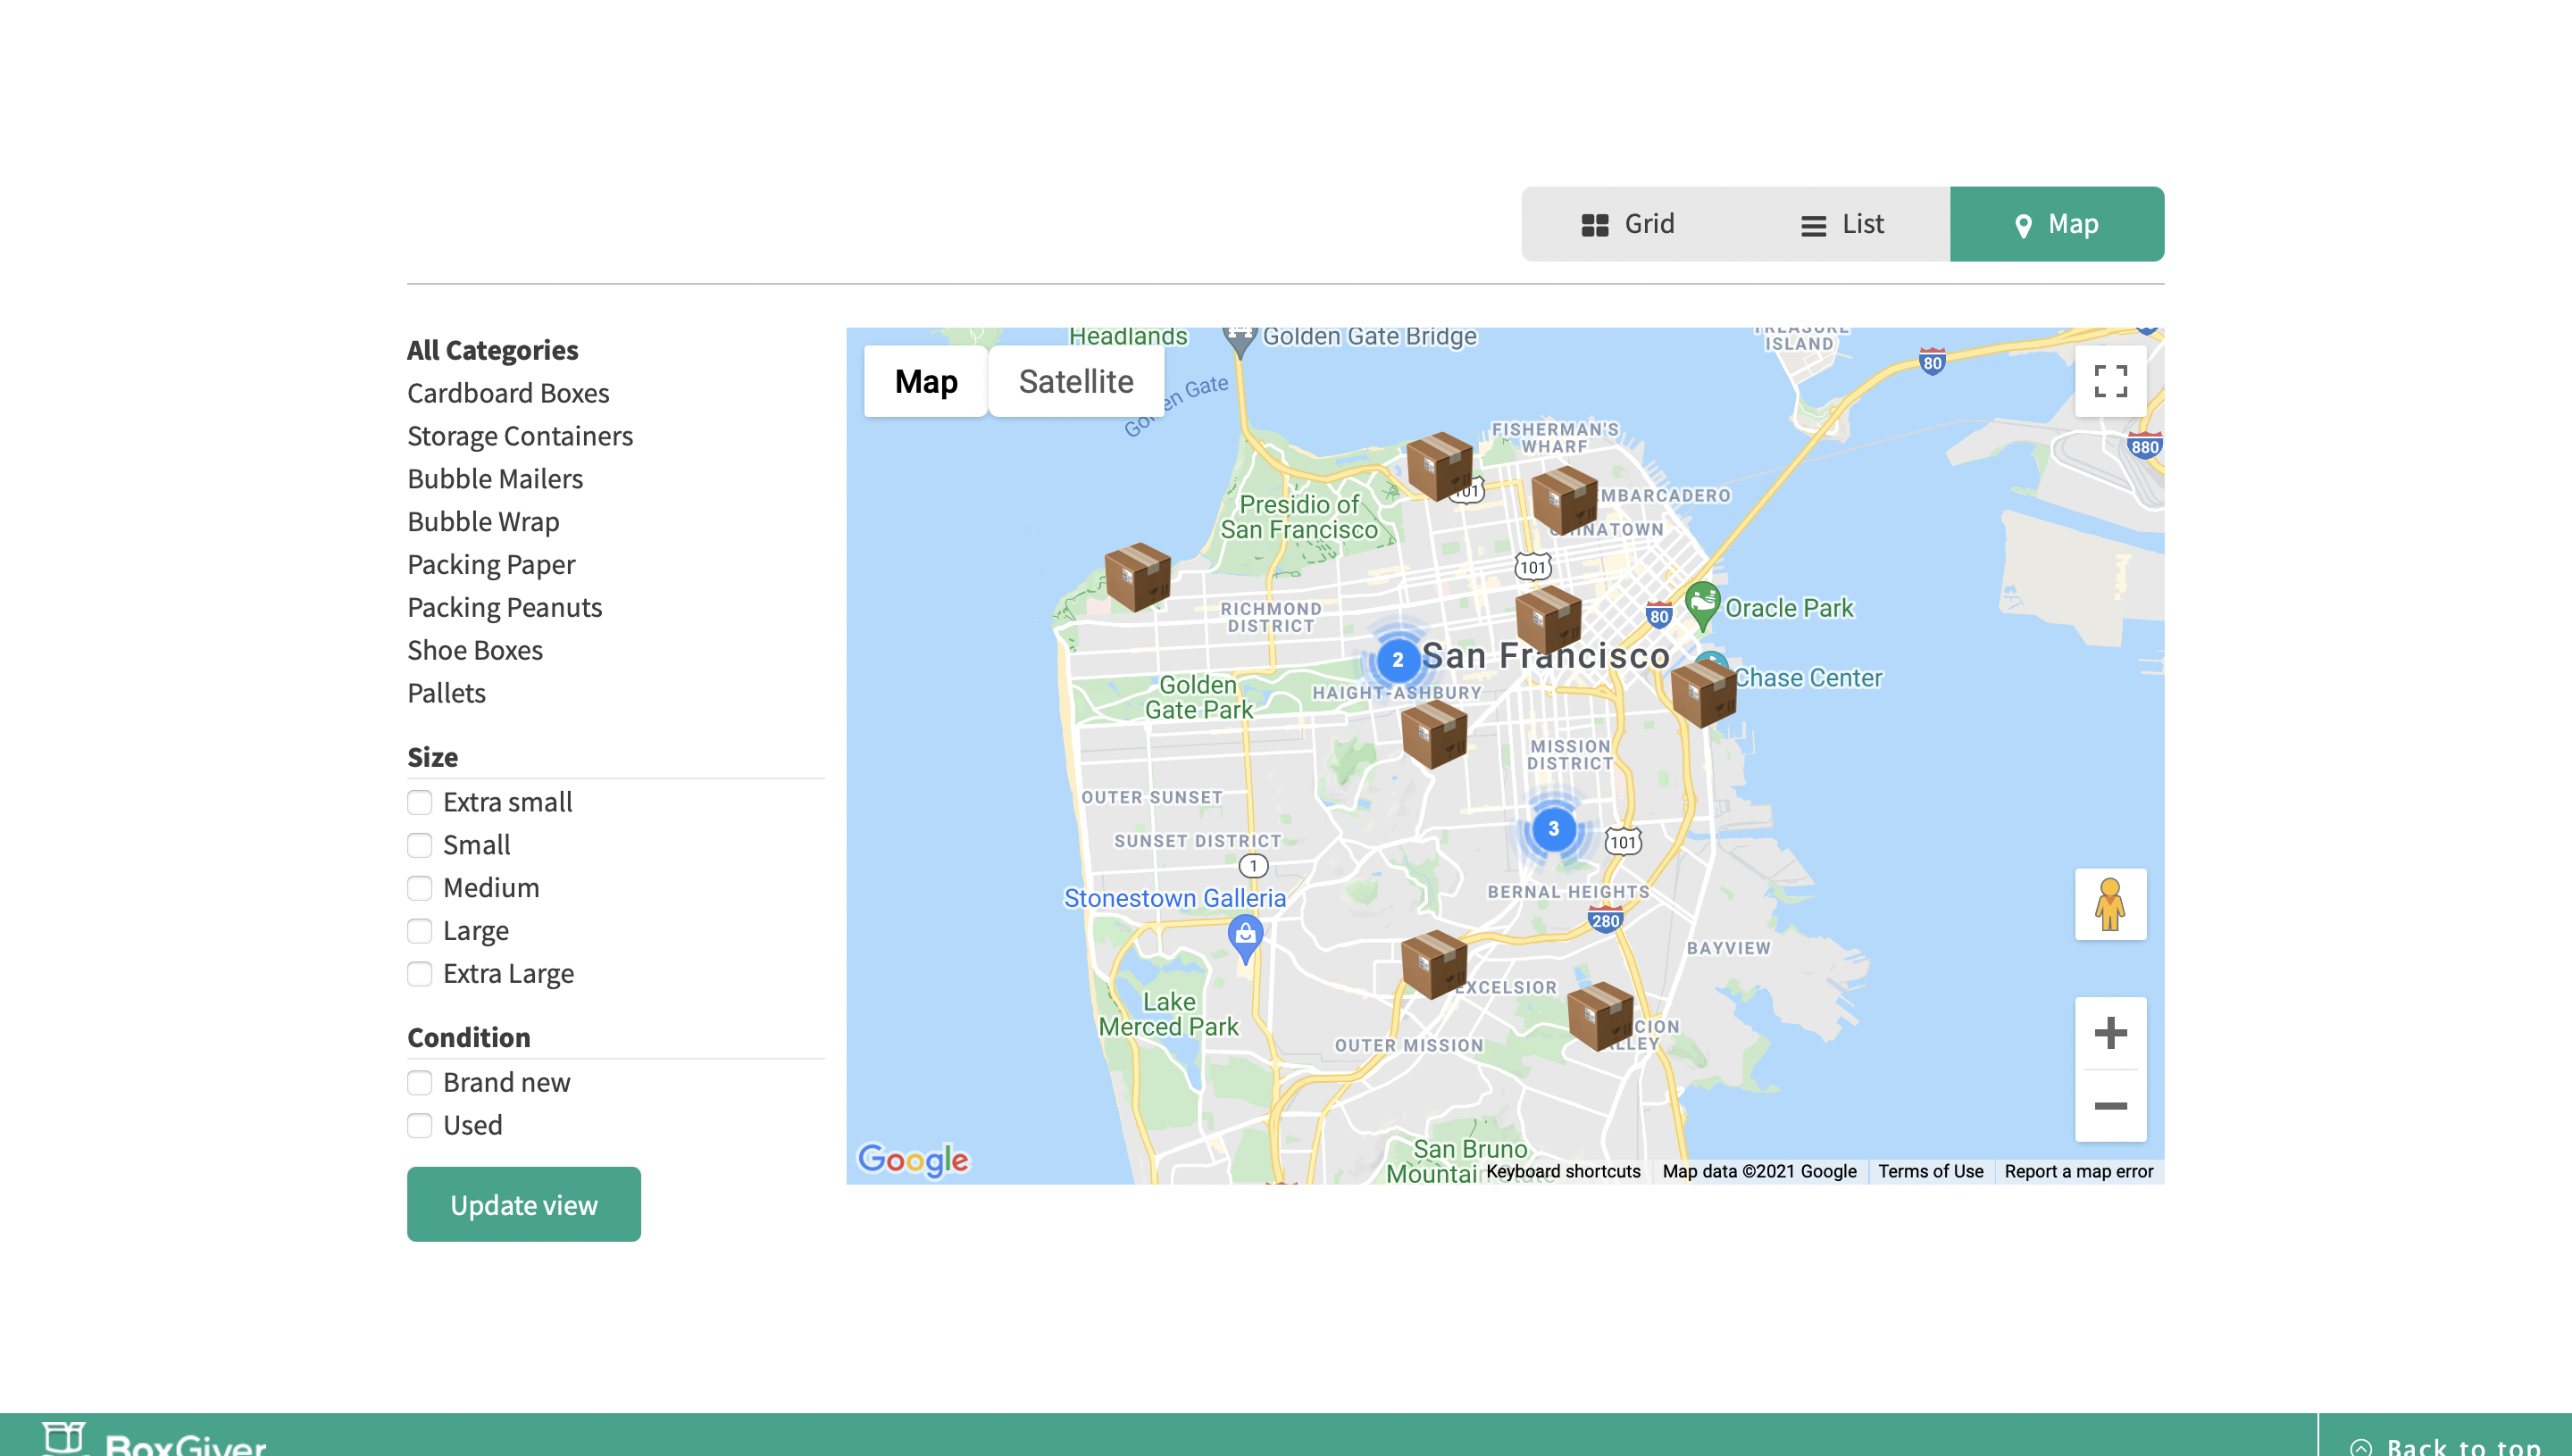This screenshot has height=1456, width=2572.
Task: Open the cluster marker showing 3
Action: [1553, 828]
